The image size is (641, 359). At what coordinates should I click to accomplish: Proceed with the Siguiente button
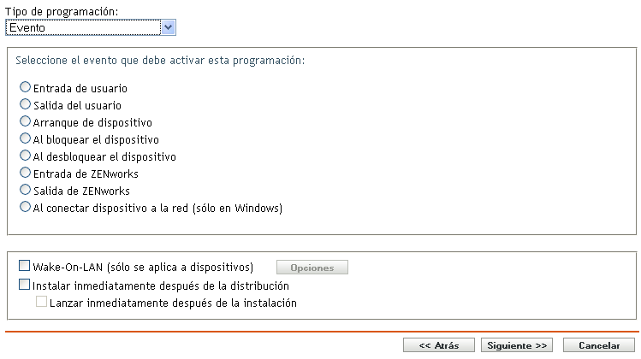pyautogui.click(x=517, y=345)
